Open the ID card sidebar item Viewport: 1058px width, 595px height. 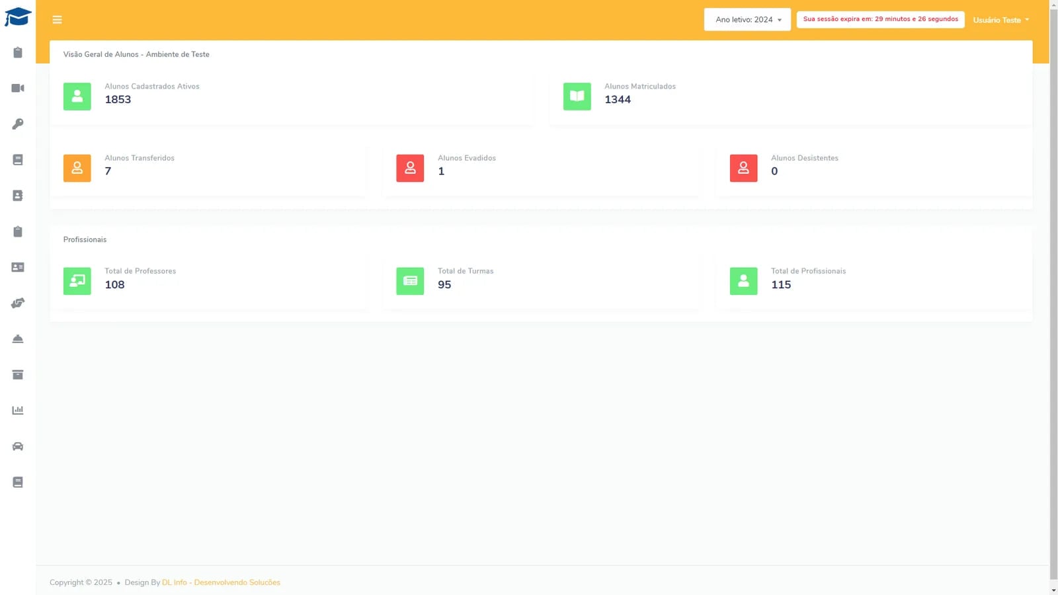[x=18, y=267]
